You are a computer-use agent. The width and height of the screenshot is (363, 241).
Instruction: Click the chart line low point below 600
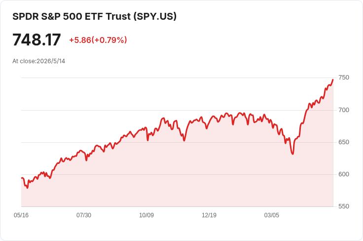[27, 188]
